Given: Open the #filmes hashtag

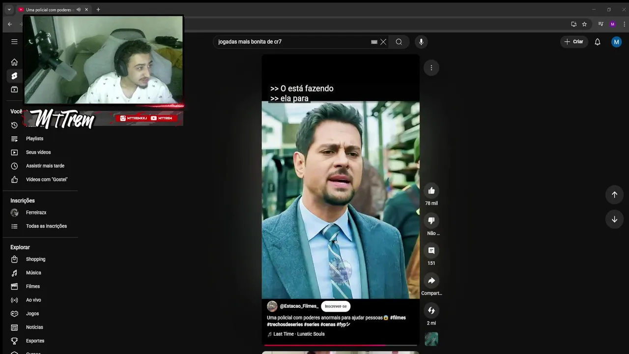Looking at the screenshot, I should tap(398, 318).
